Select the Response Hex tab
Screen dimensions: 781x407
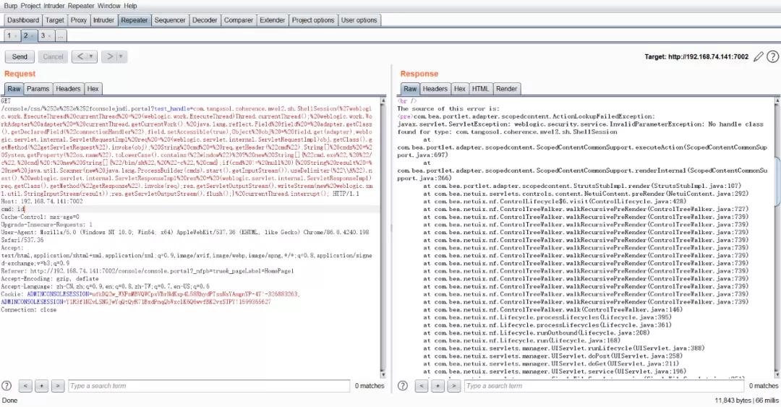coord(460,89)
